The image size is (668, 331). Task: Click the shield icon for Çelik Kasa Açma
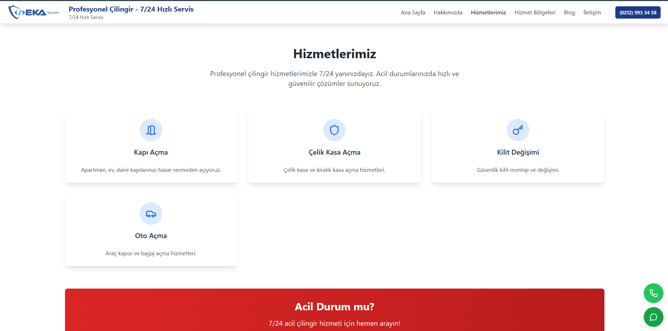coord(334,130)
